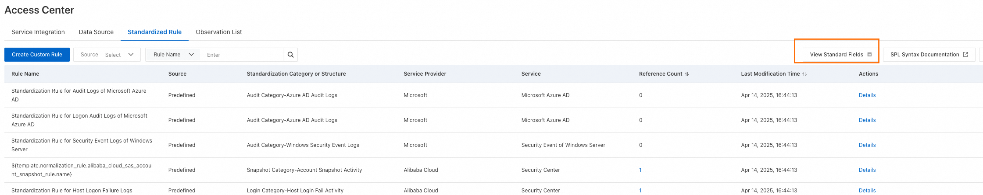The height and width of the screenshot is (195, 983).
Task: Click 'Login Category-Host Login Fail Activity' cell
Action: (295, 191)
